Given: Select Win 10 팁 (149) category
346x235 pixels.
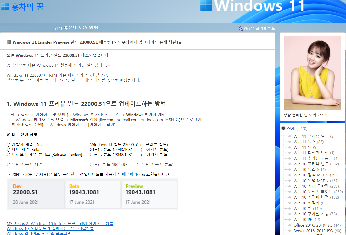Looking at the screenshot, I should pyautogui.click(x=308, y=208).
